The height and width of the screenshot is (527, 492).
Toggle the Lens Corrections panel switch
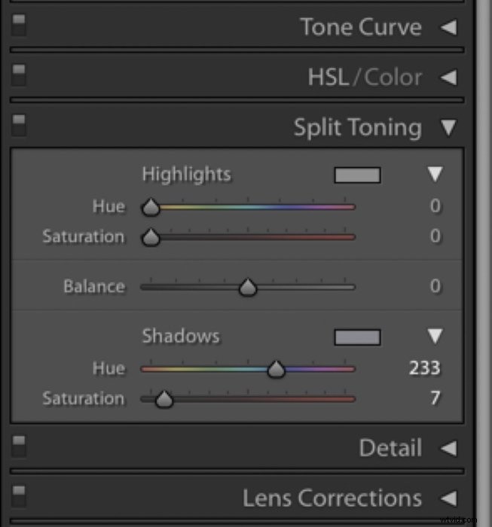[x=19, y=497]
